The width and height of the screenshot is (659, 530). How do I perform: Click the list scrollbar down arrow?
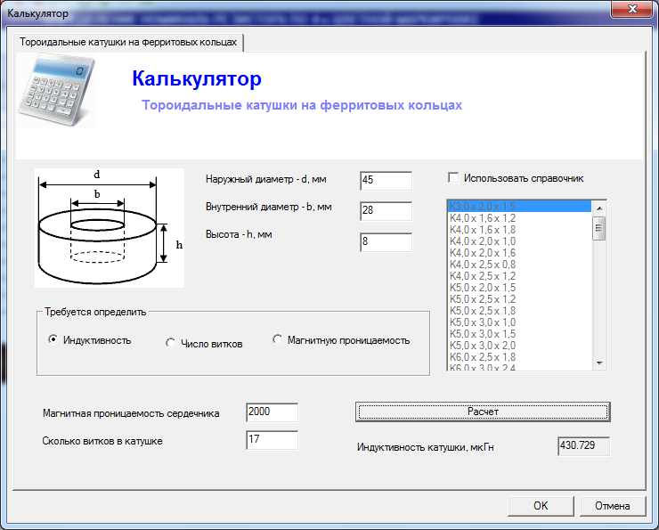(x=599, y=363)
